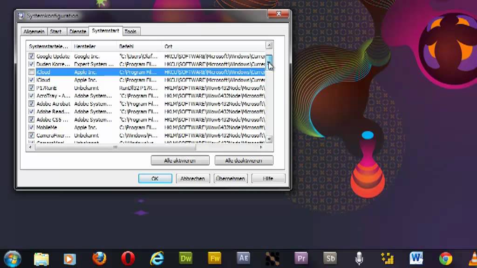Select the 'MobileMe' row name
Image resolution: width=477 pixels, height=268 pixels.
tap(47, 127)
